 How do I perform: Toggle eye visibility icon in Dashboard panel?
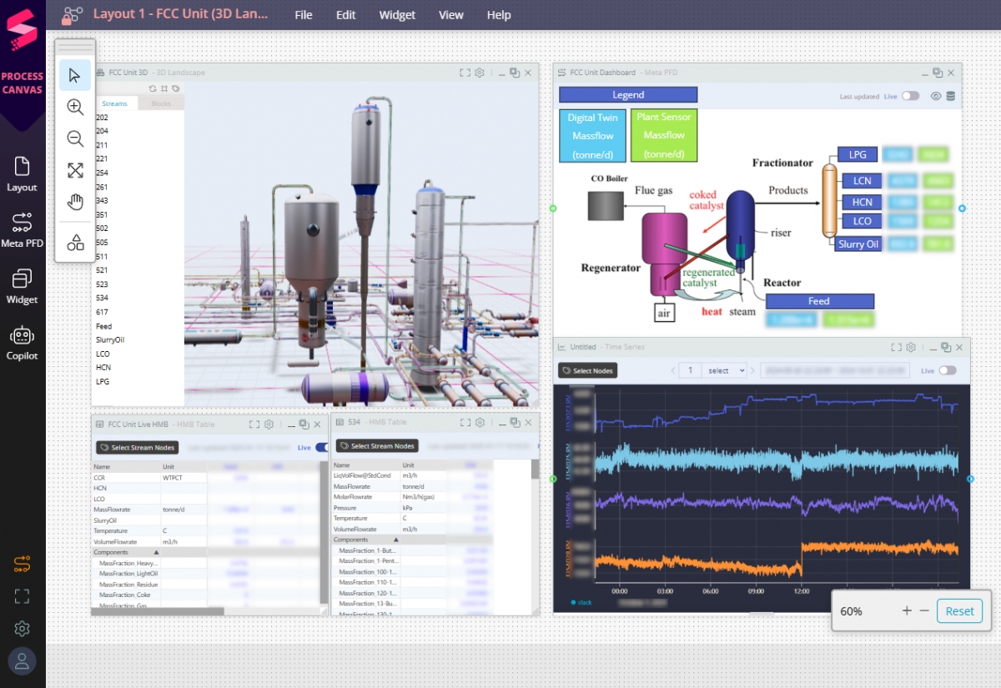[x=936, y=96]
